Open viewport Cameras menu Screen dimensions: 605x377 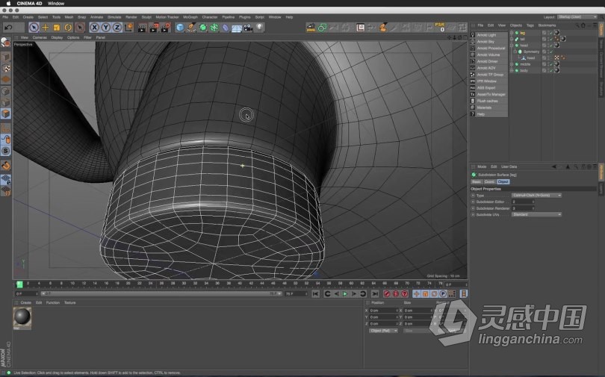coord(40,37)
